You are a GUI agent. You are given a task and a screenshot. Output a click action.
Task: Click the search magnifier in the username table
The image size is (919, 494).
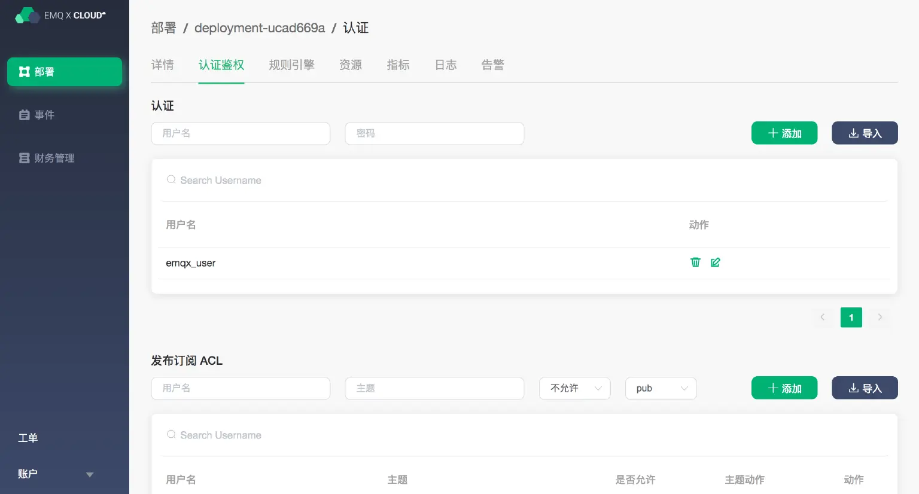click(171, 179)
